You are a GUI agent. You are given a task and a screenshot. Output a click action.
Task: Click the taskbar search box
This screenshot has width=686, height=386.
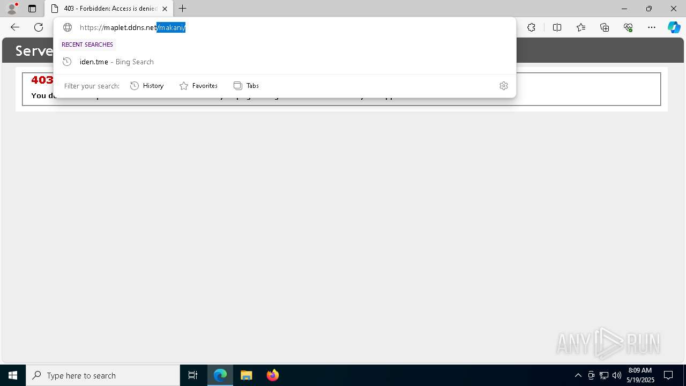click(103, 375)
